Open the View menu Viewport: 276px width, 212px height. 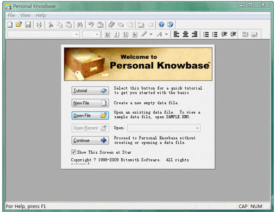(x=25, y=15)
